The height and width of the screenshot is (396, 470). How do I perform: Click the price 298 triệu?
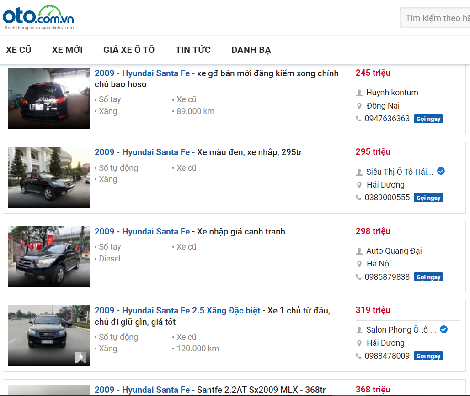click(x=373, y=231)
